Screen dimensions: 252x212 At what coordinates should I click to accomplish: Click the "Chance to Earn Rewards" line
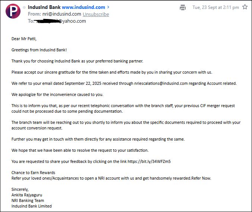[x=33, y=173]
